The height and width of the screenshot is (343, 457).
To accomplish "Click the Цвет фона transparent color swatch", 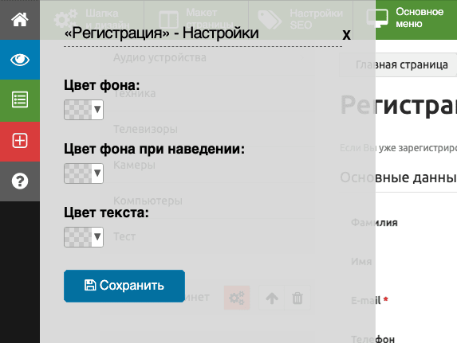I will tap(78, 110).
